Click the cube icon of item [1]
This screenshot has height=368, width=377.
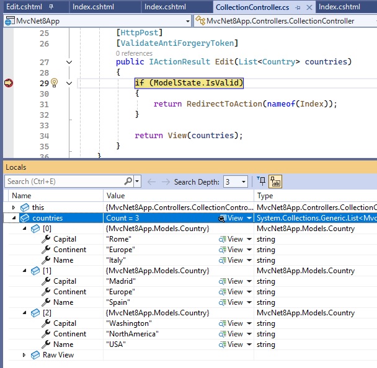pos(35,271)
